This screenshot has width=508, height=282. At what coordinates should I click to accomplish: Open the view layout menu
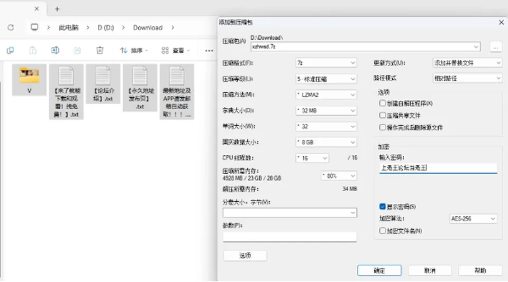coord(175,51)
